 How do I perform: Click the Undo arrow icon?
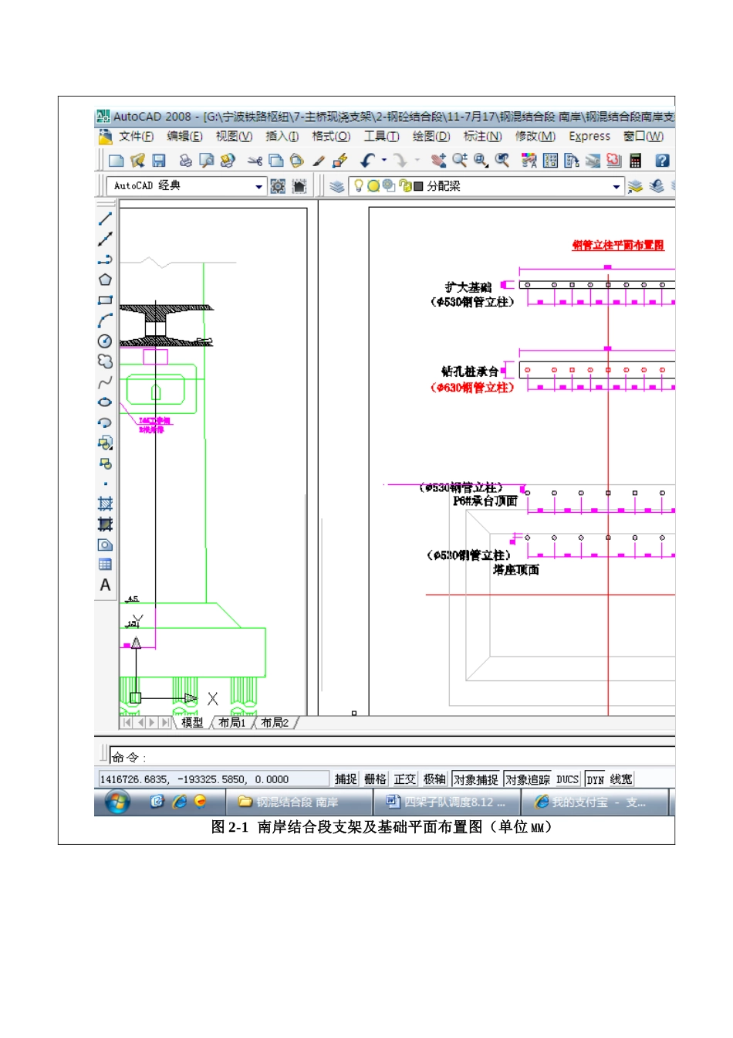click(367, 161)
